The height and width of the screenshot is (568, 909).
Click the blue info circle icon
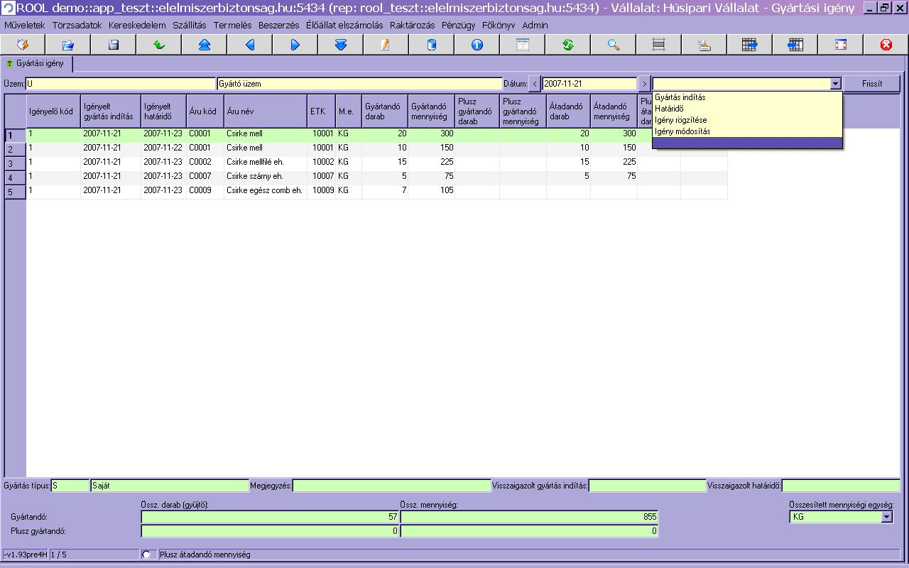[x=477, y=45]
